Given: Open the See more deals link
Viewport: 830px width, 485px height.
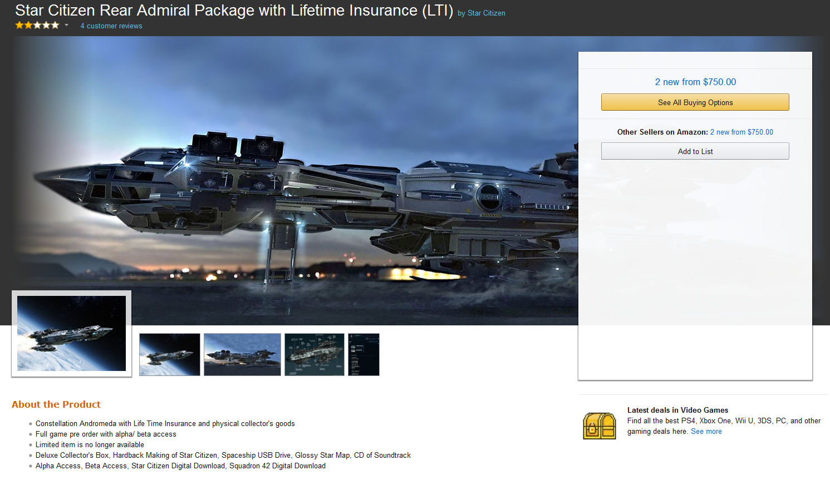Looking at the screenshot, I should pos(706,432).
